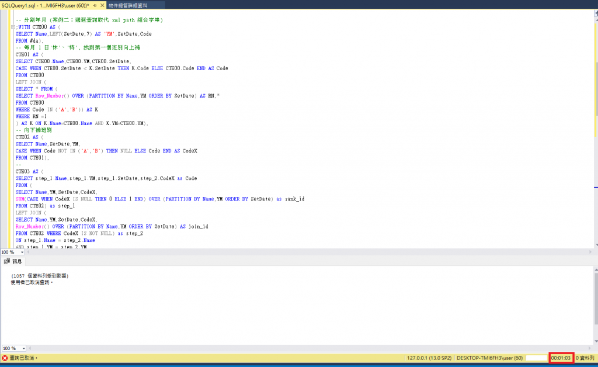Viewport: 598px width, 367px height.
Task: Click the 使用者已取消查詢 message line
Action: (32, 282)
